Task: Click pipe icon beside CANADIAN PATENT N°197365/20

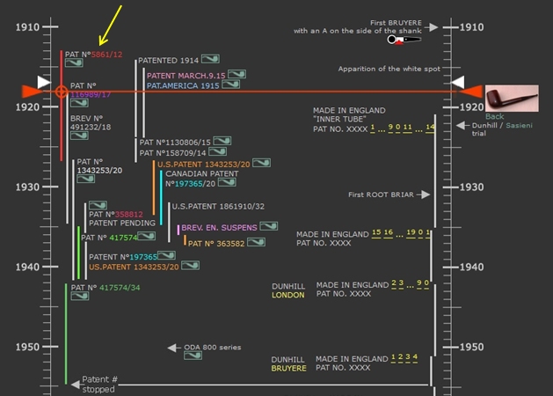Action: click(x=227, y=184)
